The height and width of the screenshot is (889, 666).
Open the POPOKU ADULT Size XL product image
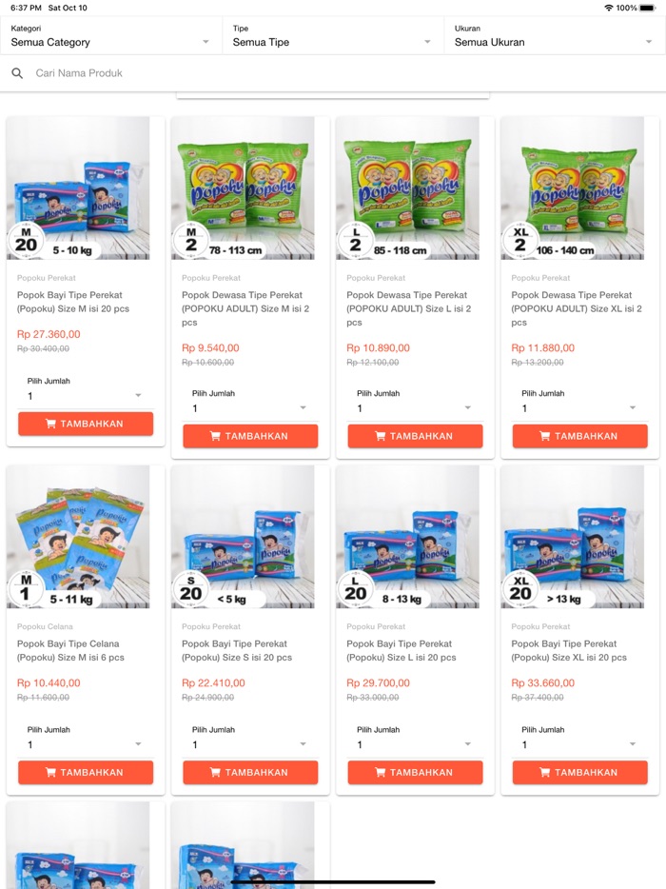573,188
